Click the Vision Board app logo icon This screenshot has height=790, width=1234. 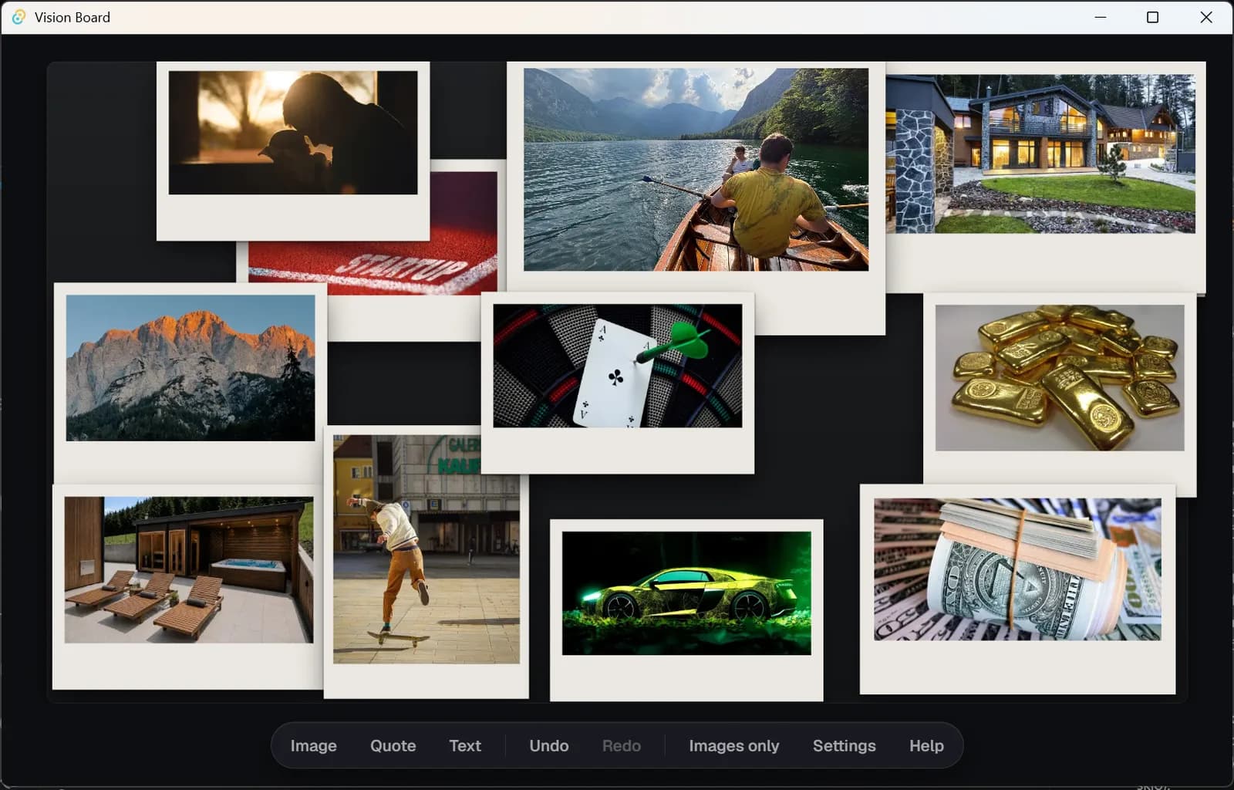point(19,17)
